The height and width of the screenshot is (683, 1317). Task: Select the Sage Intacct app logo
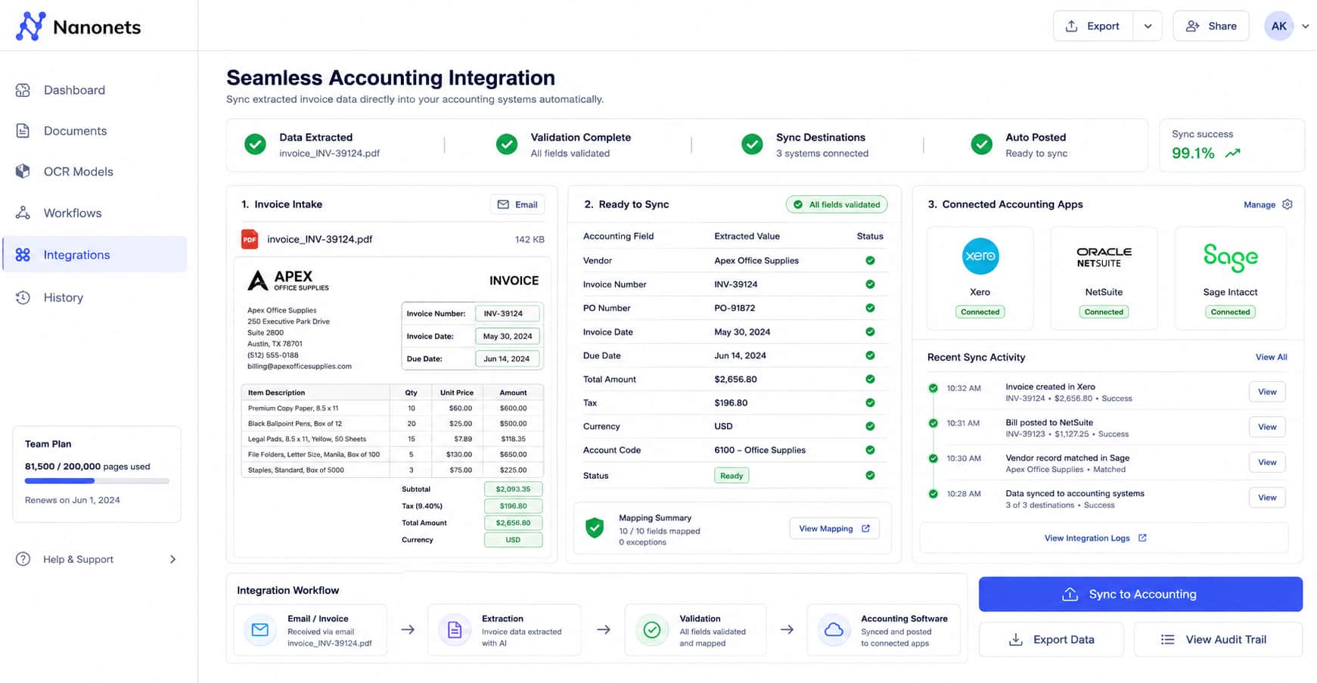(x=1231, y=257)
